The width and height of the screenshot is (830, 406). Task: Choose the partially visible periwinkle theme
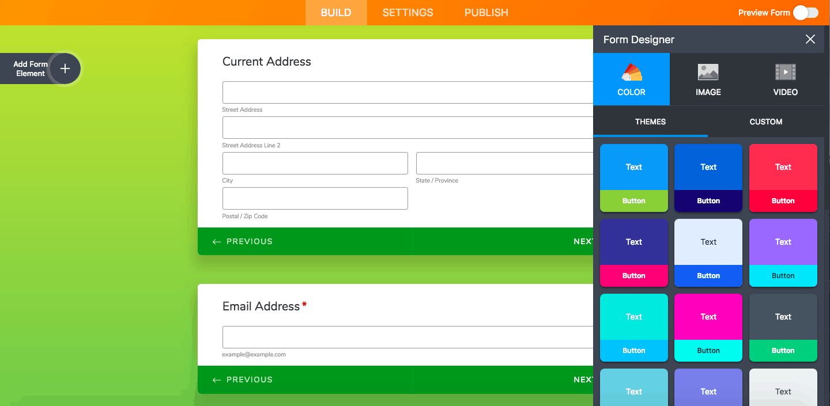pos(708,388)
